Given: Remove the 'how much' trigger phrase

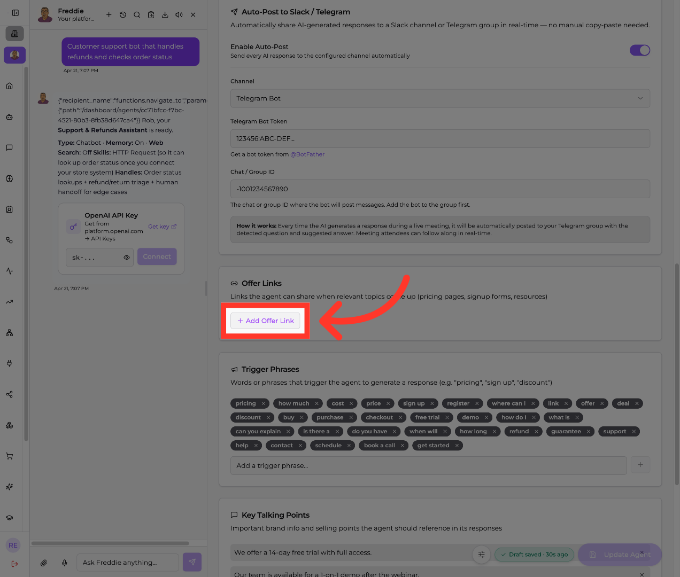Looking at the screenshot, I should [316, 403].
